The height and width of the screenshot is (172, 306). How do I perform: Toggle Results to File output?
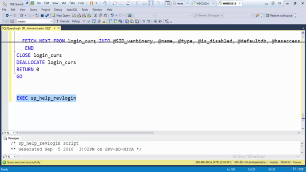pyautogui.click(x=137, y=21)
